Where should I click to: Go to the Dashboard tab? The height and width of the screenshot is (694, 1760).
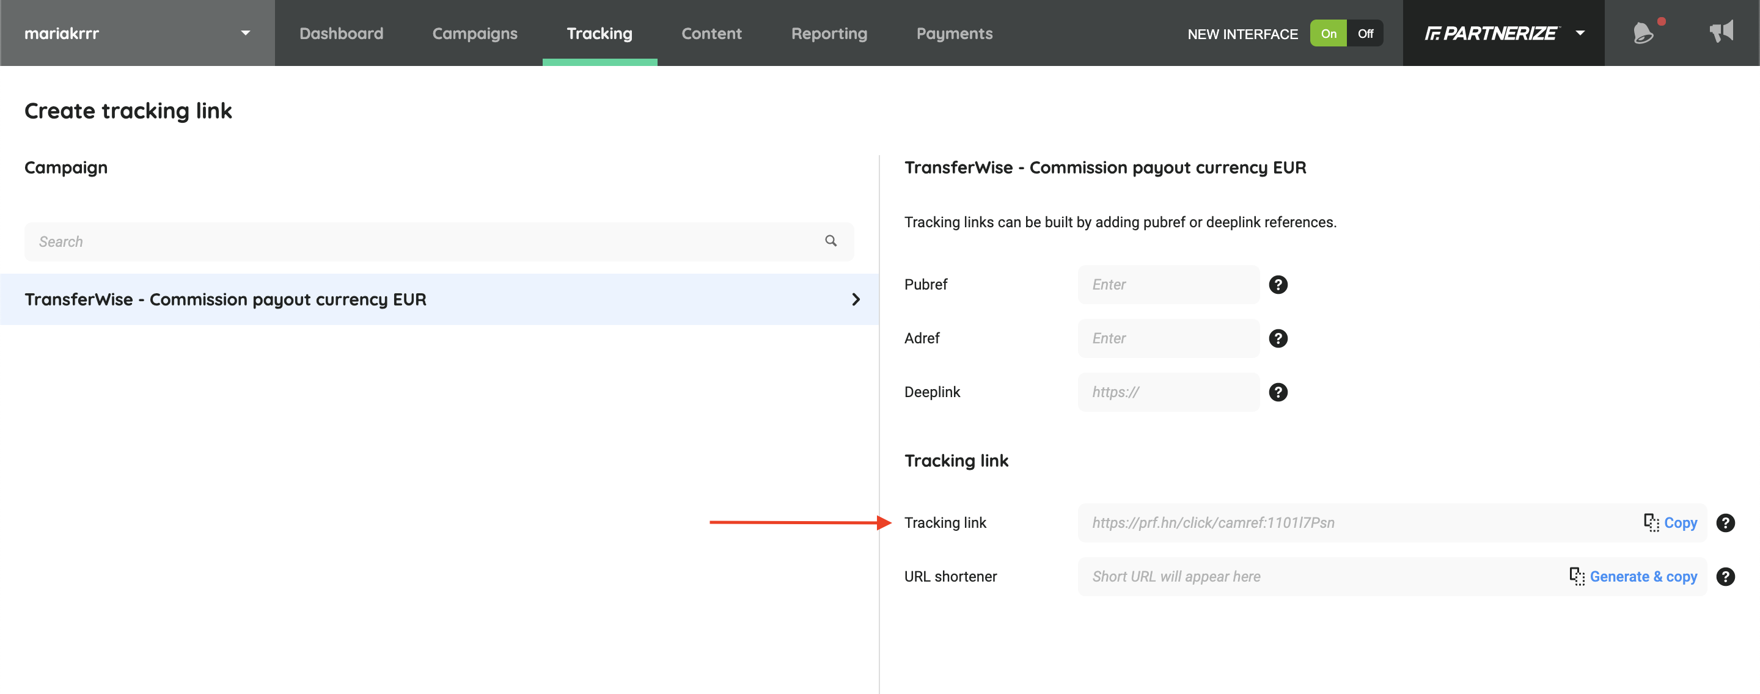[x=341, y=34]
